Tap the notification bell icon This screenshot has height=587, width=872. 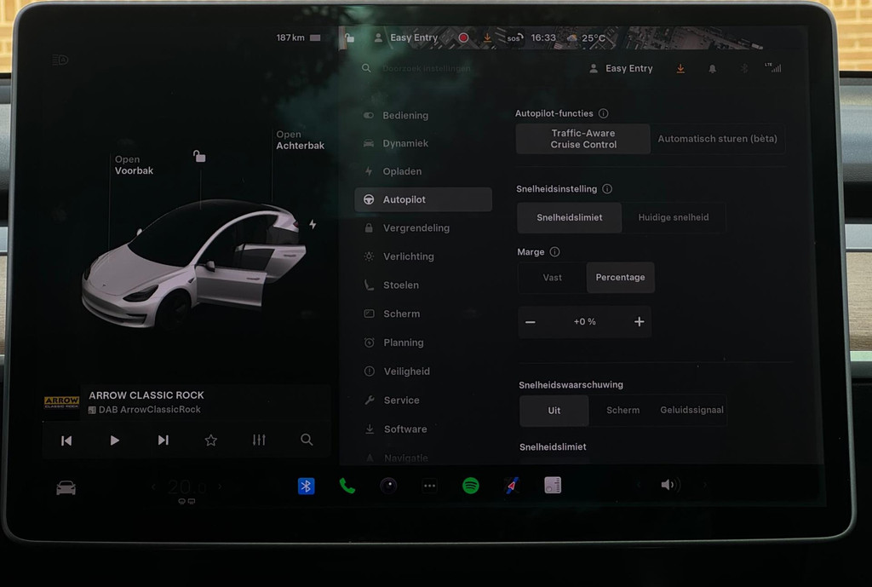[712, 69]
